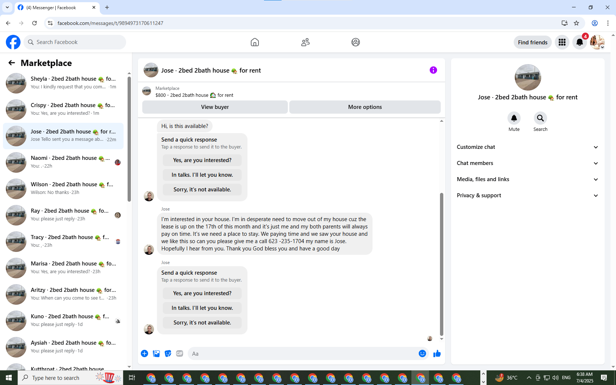Expand Chat members section
This screenshot has height=385, width=616.
[x=528, y=163]
